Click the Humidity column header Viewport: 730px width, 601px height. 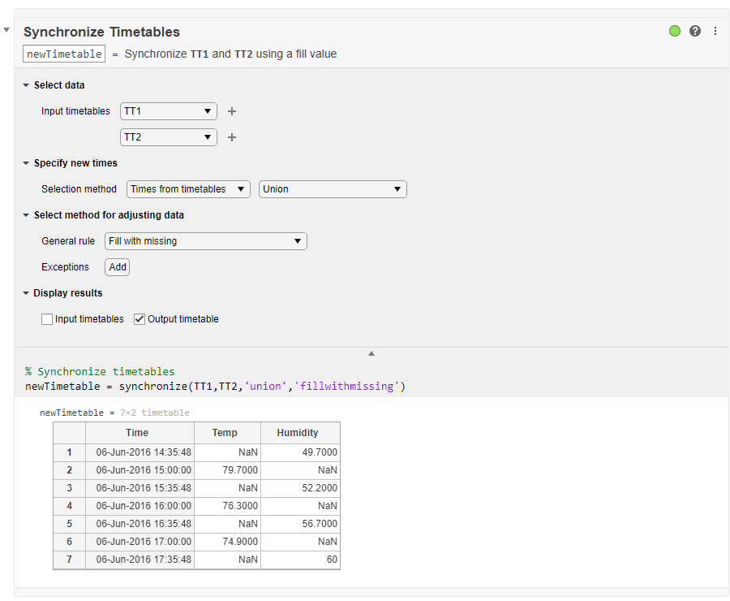[x=298, y=433]
